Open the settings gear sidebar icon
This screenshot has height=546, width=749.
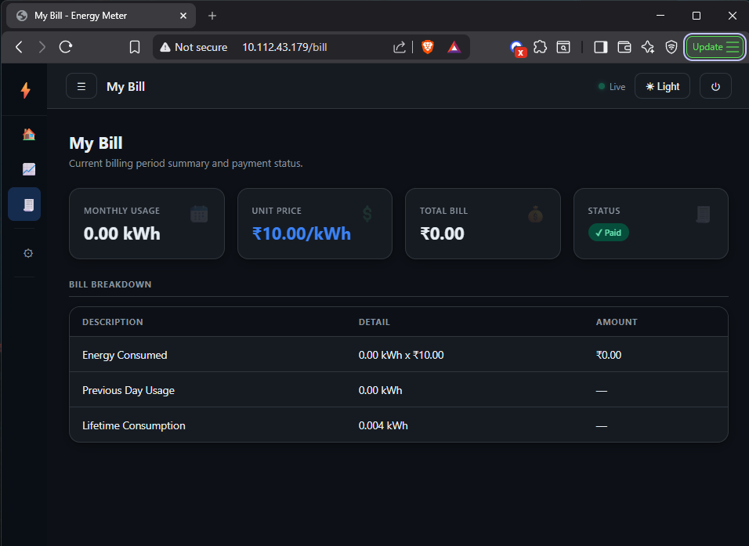click(x=28, y=253)
